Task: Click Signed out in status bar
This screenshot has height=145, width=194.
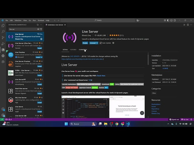Action: (x=174, y=119)
